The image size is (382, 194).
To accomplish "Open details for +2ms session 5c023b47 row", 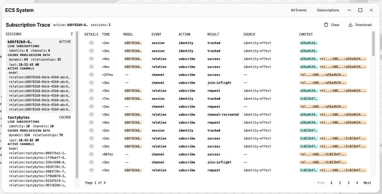I will [x=91, y=130].
